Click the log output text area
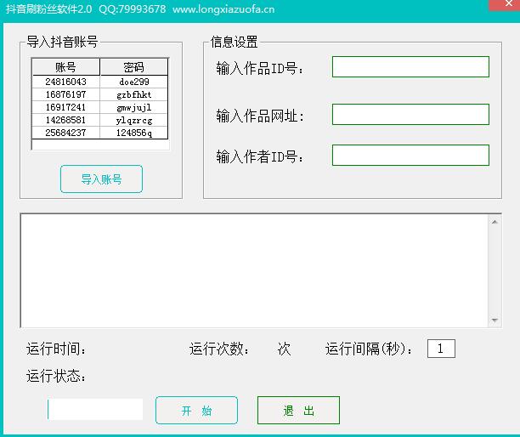Screen dimensions: 520x437 point(254,270)
